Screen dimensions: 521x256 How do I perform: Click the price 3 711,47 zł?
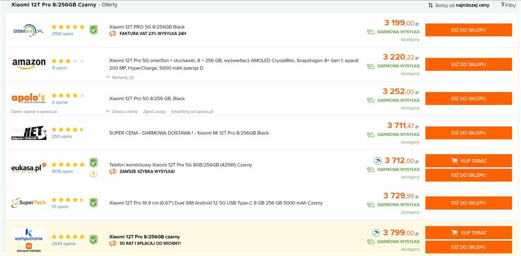pyautogui.click(x=403, y=125)
